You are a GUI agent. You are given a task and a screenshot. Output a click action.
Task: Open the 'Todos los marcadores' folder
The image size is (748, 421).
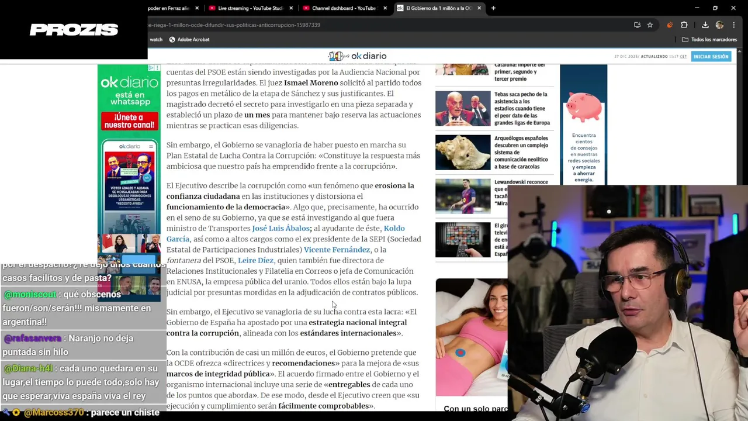point(709,40)
